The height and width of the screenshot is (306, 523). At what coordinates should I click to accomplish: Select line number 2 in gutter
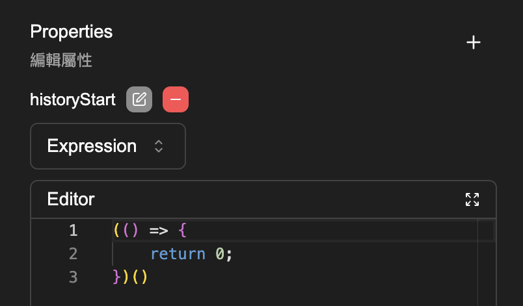click(73, 253)
